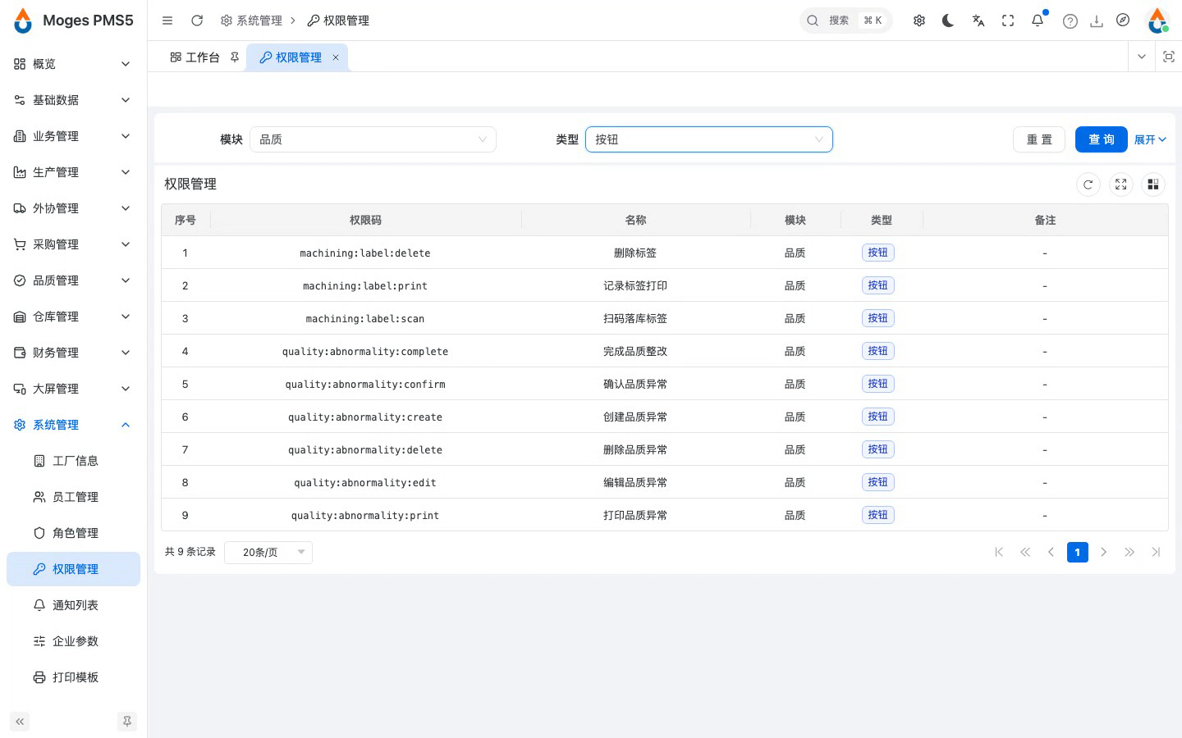Pin the 工作台 tab
Viewport: 1182px width, 738px height.
coord(235,57)
